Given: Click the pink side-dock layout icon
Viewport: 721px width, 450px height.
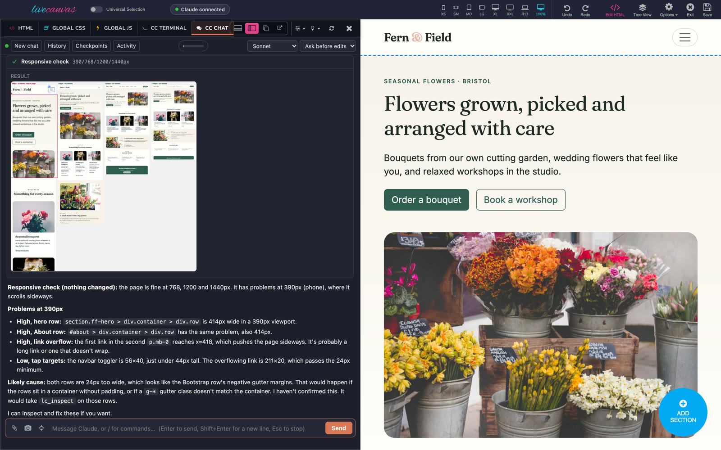Looking at the screenshot, I should (252, 28).
